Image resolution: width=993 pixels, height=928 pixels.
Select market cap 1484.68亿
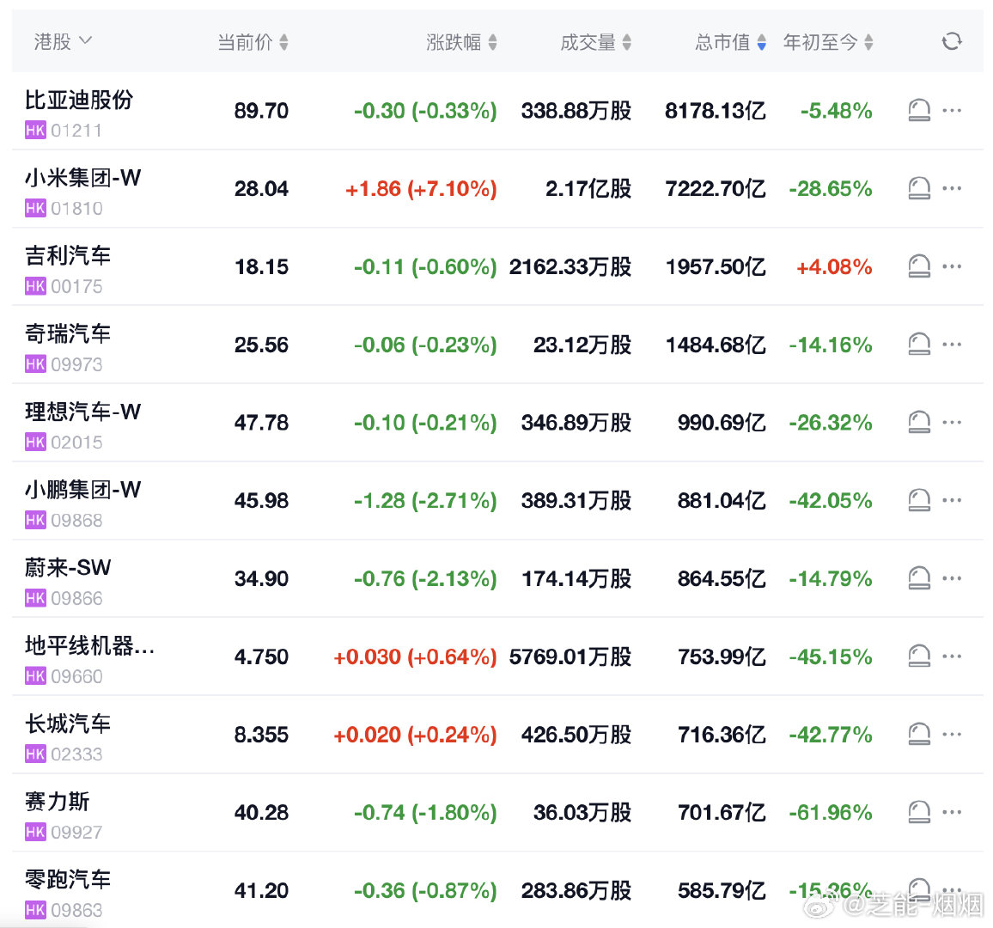pyautogui.click(x=716, y=345)
